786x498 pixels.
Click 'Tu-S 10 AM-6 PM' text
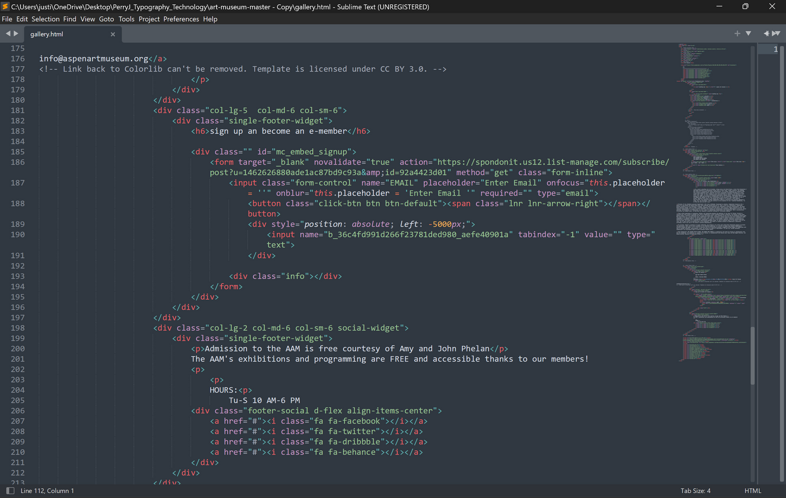[x=265, y=400]
